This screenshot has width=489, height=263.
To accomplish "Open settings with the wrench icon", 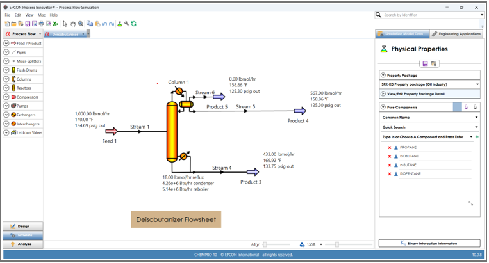I will [x=127, y=24].
